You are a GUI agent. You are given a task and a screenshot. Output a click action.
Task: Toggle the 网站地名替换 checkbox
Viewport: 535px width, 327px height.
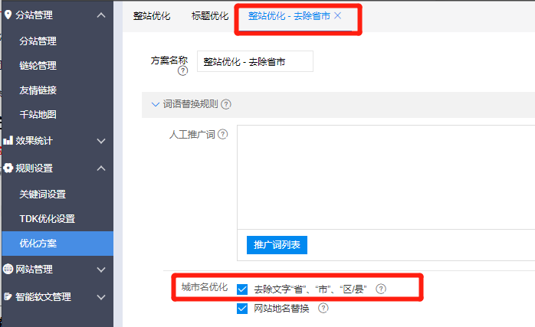click(243, 308)
